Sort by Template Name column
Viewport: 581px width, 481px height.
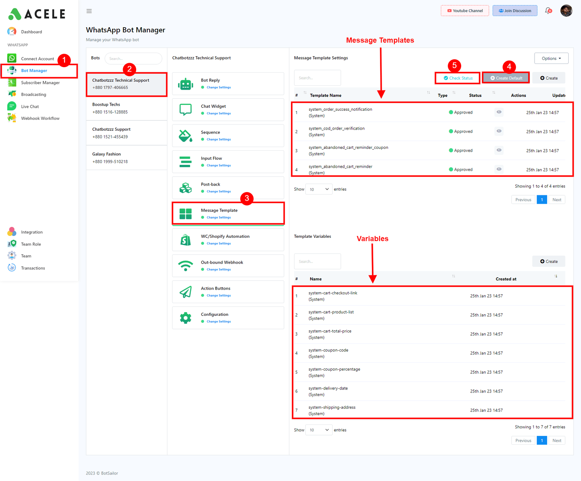click(x=326, y=95)
